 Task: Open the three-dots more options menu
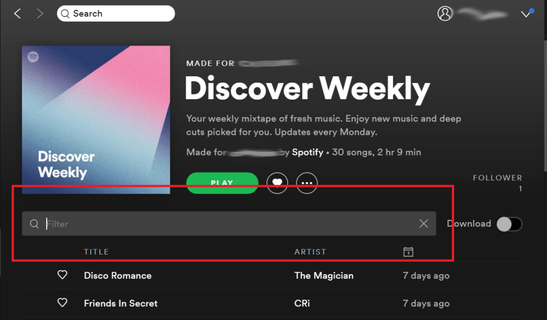(307, 183)
